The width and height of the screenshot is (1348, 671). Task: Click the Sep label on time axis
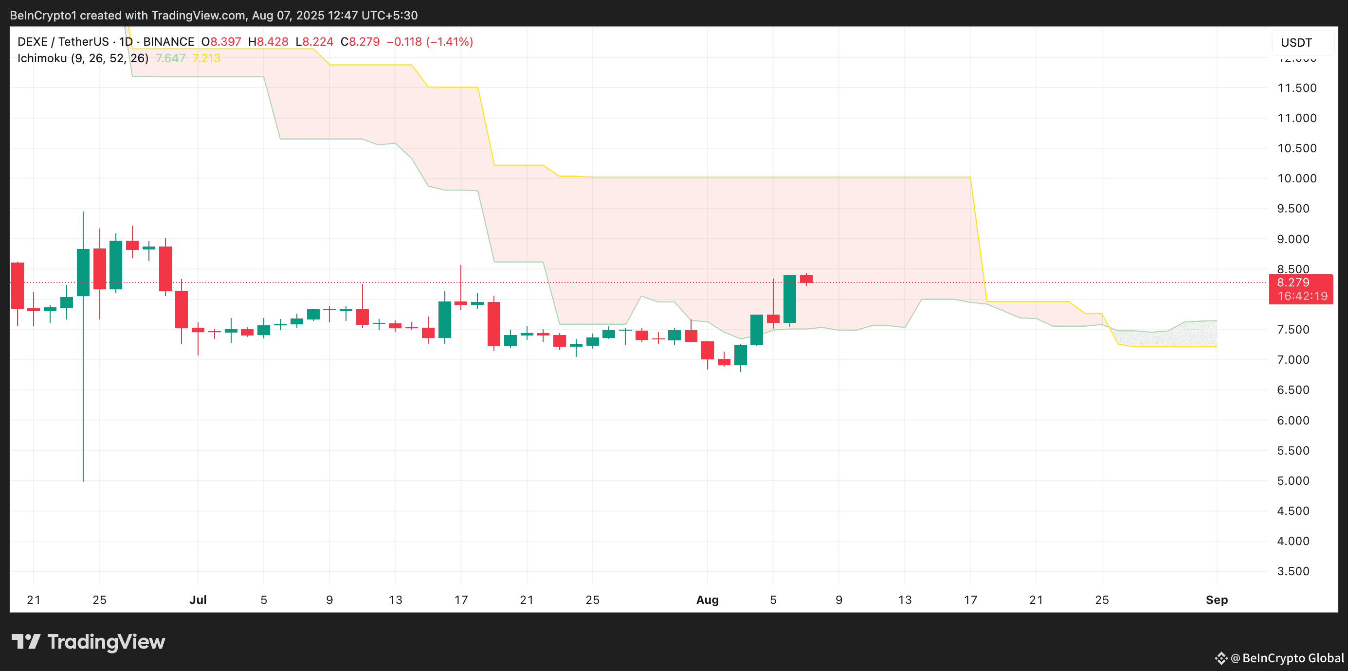tap(1217, 600)
